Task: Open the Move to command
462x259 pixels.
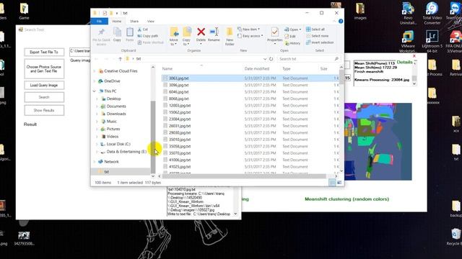Action: [x=174, y=37]
